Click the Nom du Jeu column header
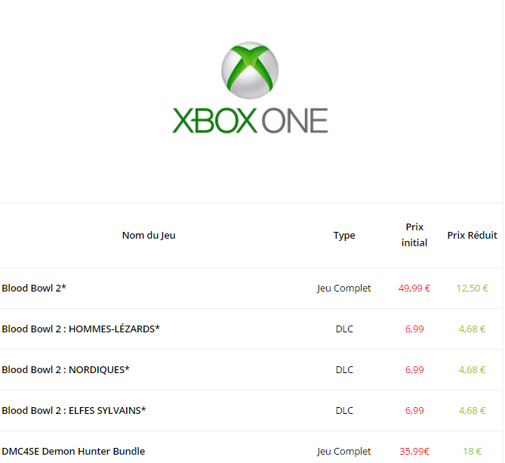Viewport: 505px width, 463px height. click(x=149, y=236)
